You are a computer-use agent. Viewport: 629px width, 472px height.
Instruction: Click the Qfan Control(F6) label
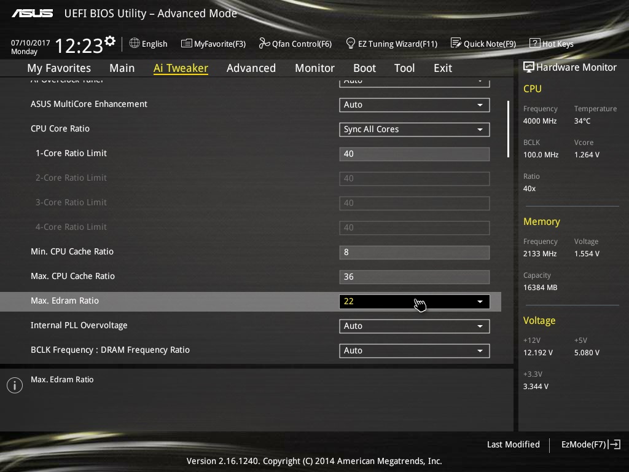(x=302, y=44)
